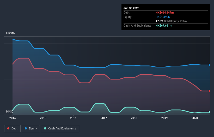Click the Debt row label in tooltip

[x=126, y=13]
